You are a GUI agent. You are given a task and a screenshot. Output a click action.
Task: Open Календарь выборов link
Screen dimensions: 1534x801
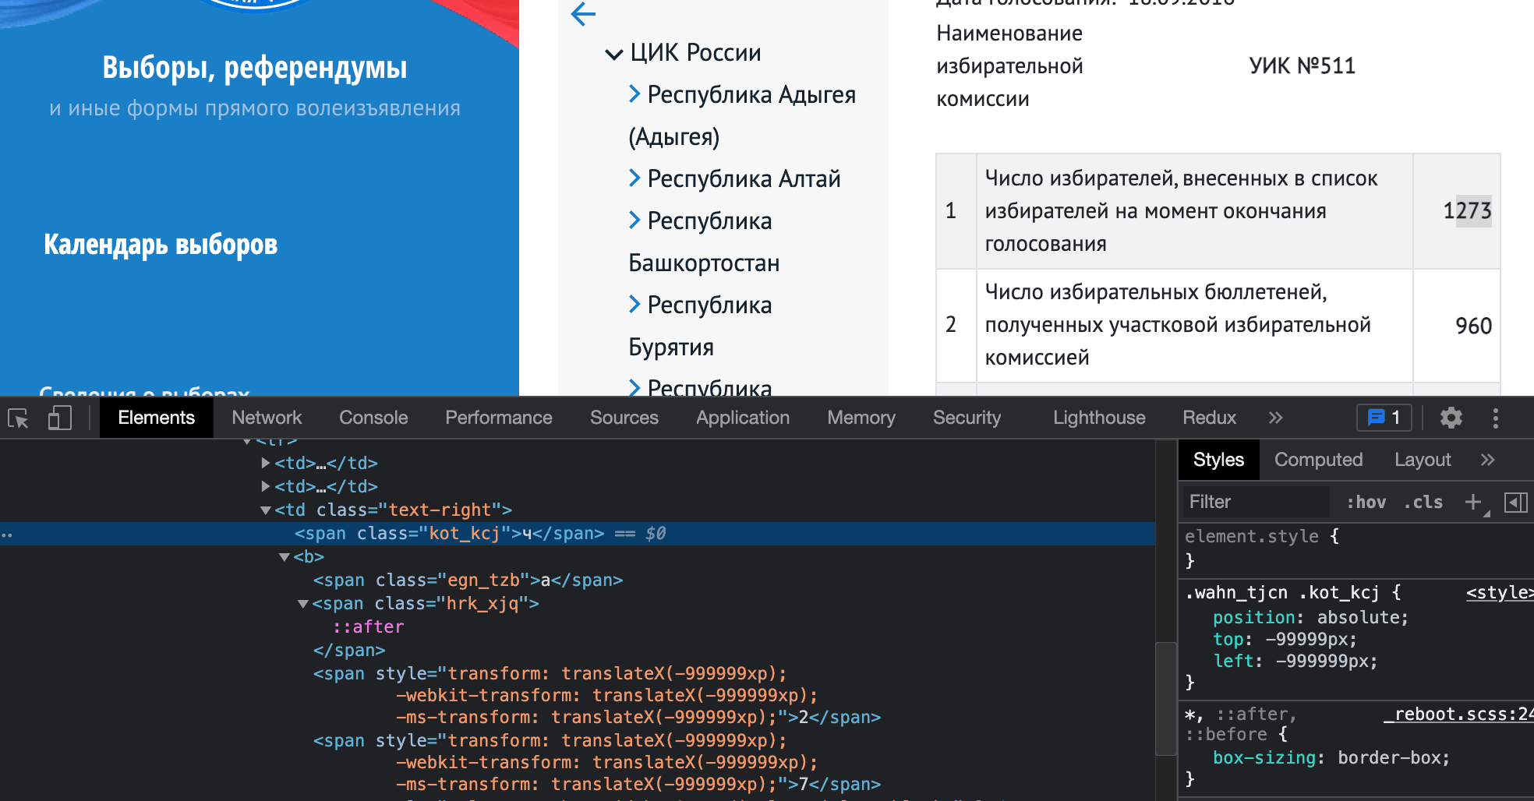point(161,244)
